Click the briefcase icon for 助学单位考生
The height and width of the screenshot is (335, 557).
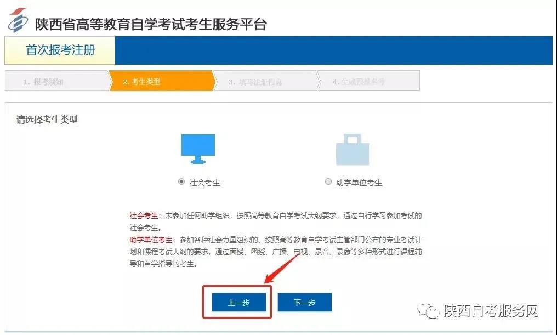coord(353,150)
